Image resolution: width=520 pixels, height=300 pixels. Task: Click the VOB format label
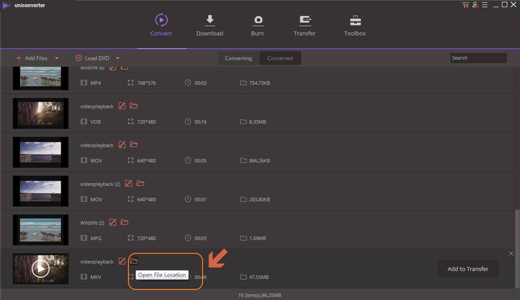(95, 122)
